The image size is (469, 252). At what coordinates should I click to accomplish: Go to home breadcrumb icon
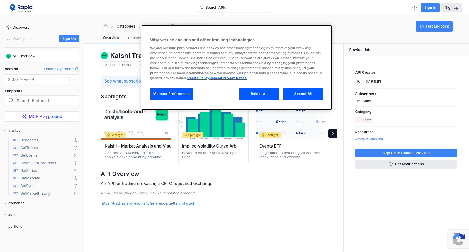coord(106,26)
